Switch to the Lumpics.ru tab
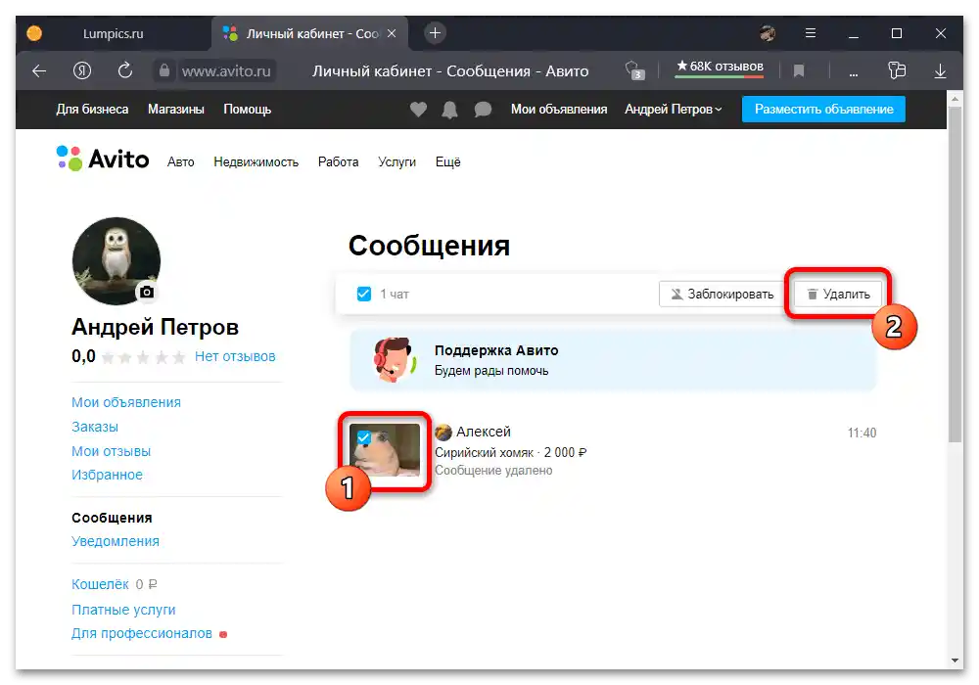 pos(113,33)
